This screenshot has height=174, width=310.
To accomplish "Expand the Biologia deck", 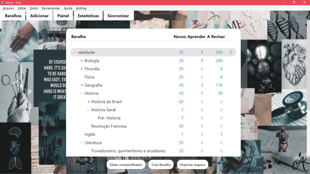I will pos(82,61).
